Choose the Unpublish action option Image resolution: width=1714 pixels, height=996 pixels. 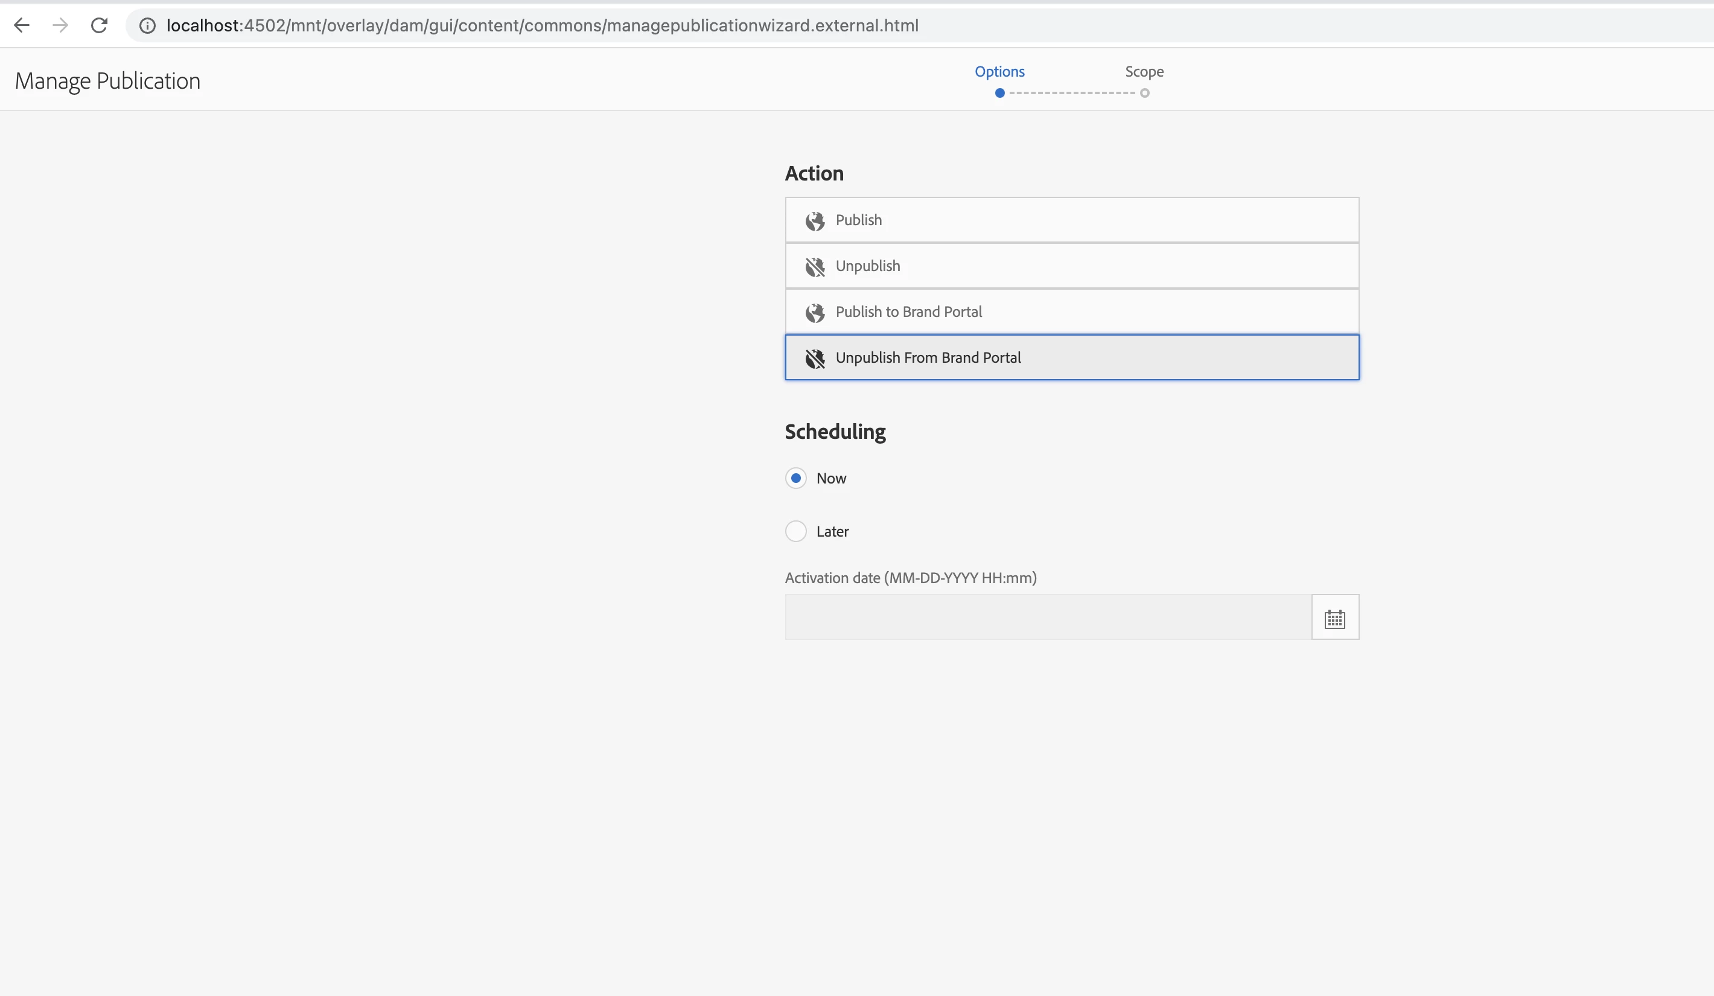click(1071, 266)
